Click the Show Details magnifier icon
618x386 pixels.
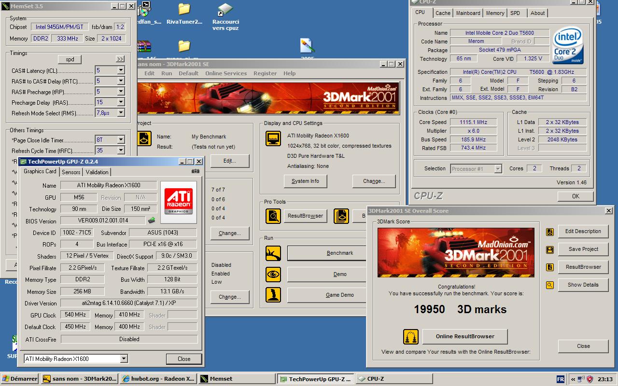[x=550, y=285]
